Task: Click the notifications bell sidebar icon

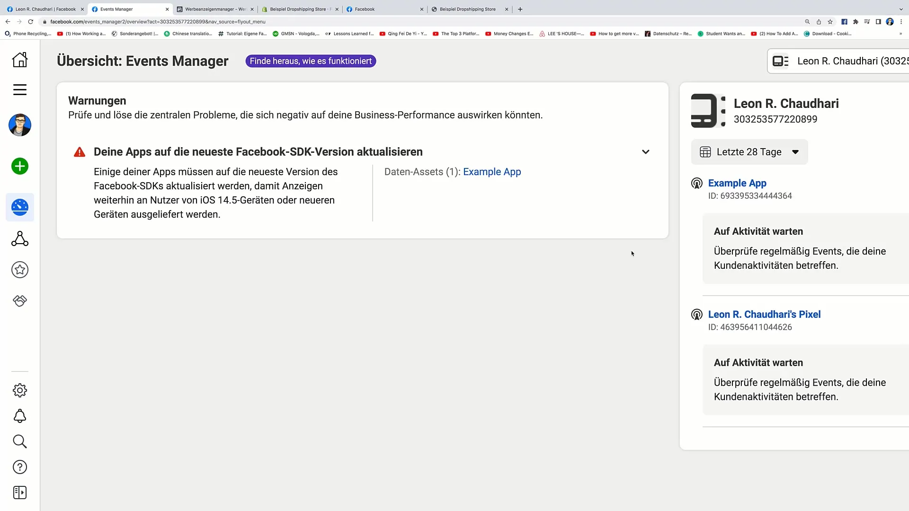Action: (x=20, y=416)
